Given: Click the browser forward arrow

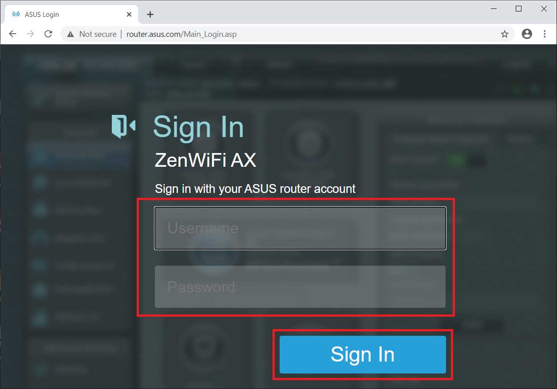Looking at the screenshot, I should click(30, 34).
